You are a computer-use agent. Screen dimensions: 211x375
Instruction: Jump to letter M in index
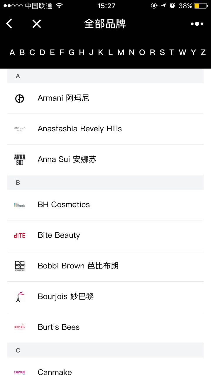click(x=121, y=52)
